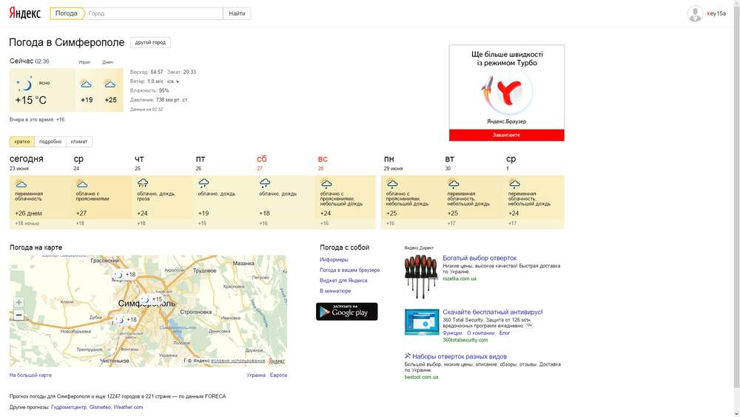Image resolution: width=740 pixels, height=417 pixels.
Task: Click the screwdriver set ad image
Action: [x=420, y=276]
